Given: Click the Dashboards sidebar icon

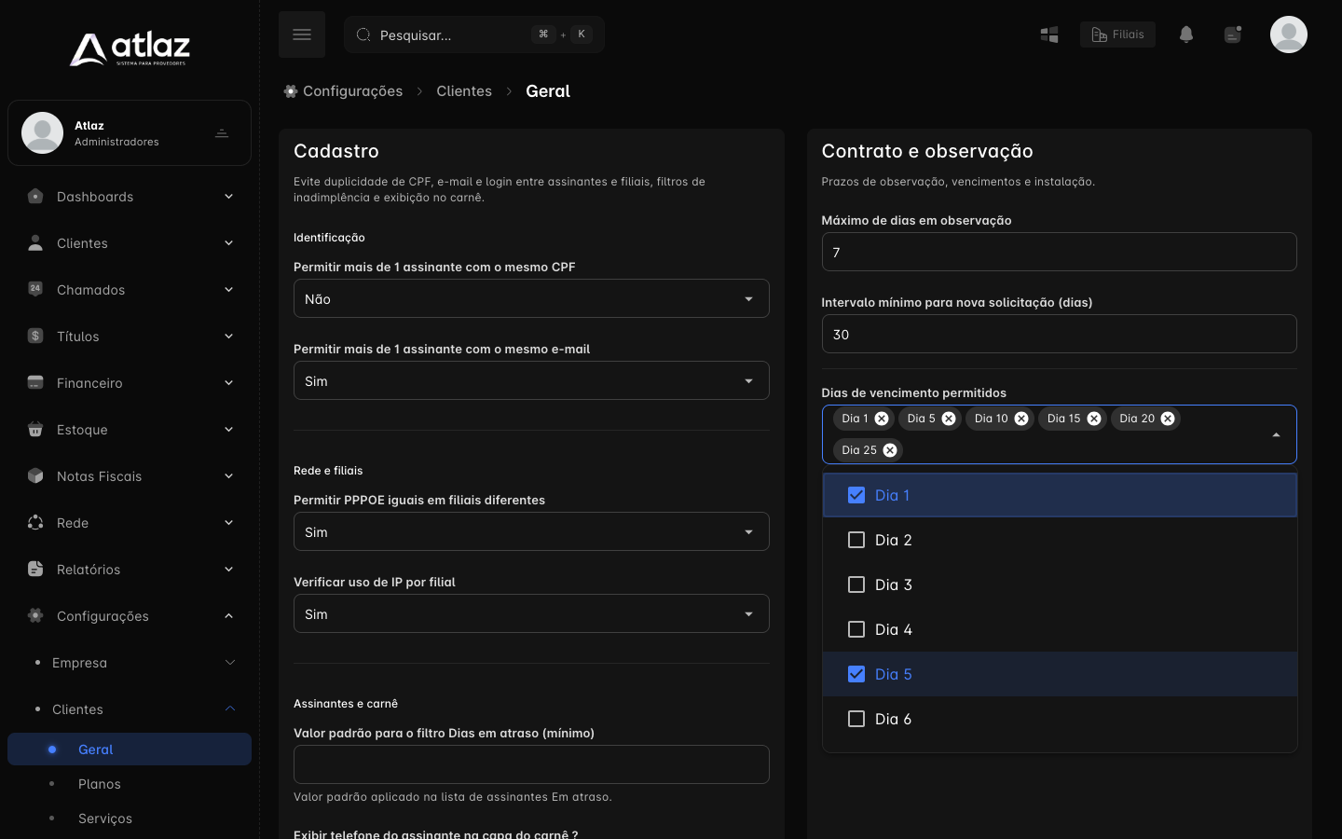Looking at the screenshot, I should coord(35,197).
